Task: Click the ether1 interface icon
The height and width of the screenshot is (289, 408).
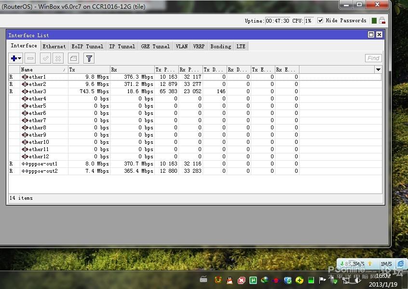Action: point(25,77)
